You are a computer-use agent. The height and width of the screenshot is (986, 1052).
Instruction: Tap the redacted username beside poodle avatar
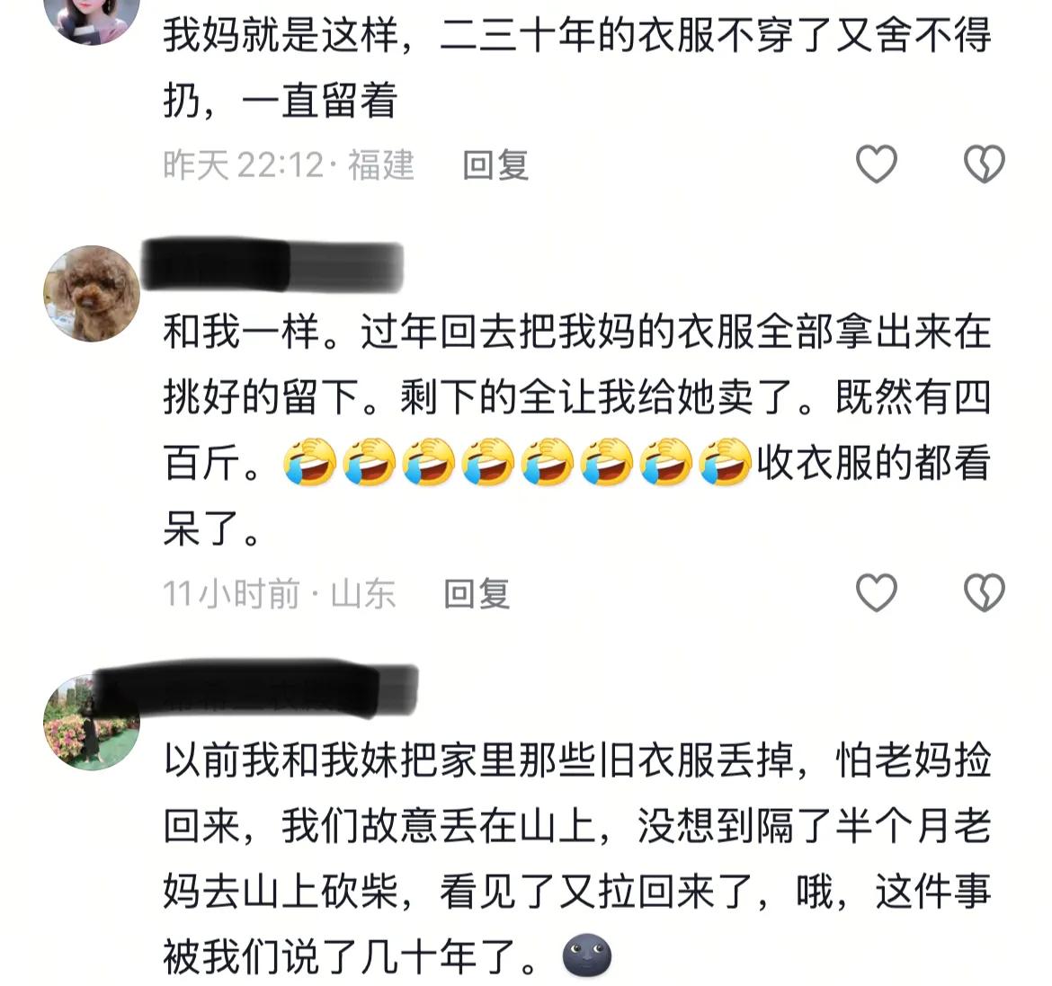point(273,265)
